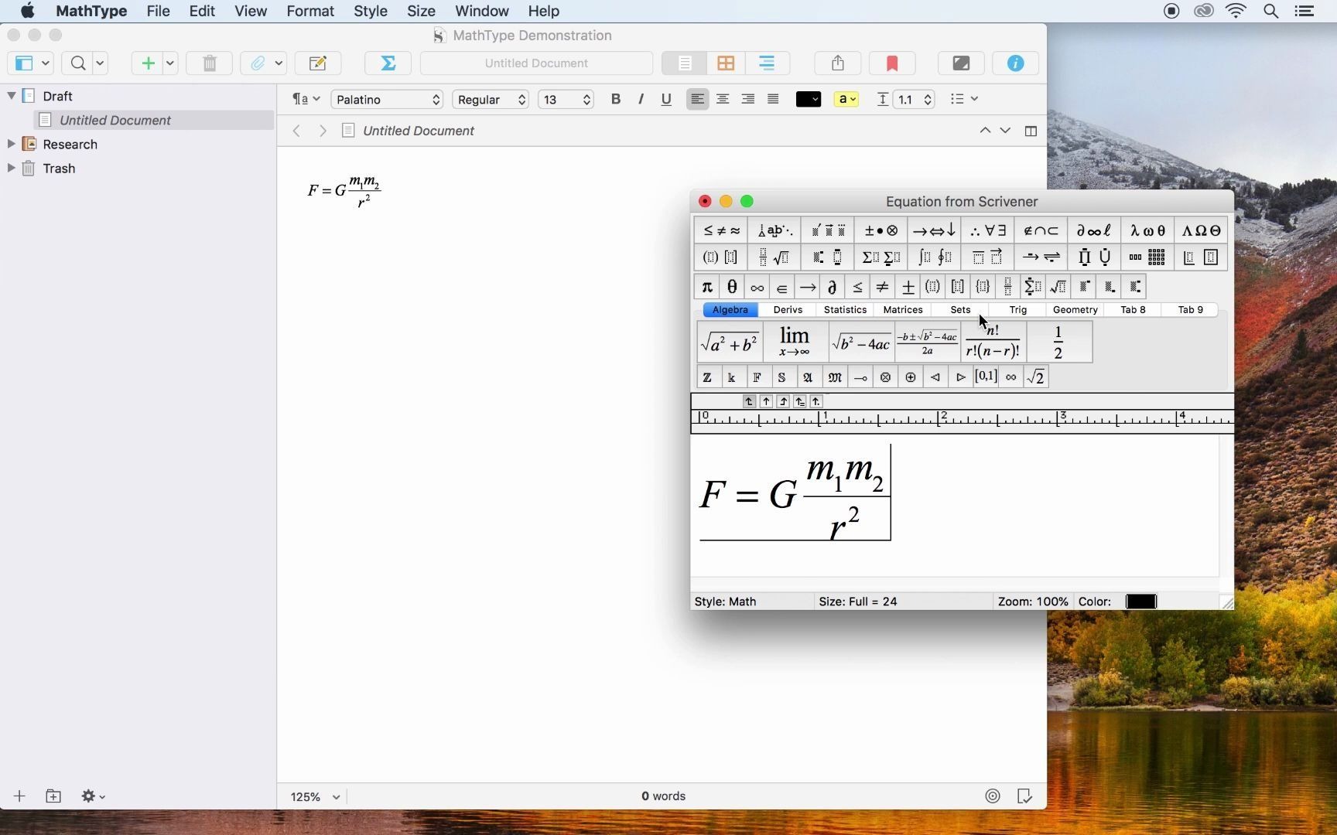Open the integral templates palette
Viewport: 1337px width, 835px height.
(x=934, y=257)
